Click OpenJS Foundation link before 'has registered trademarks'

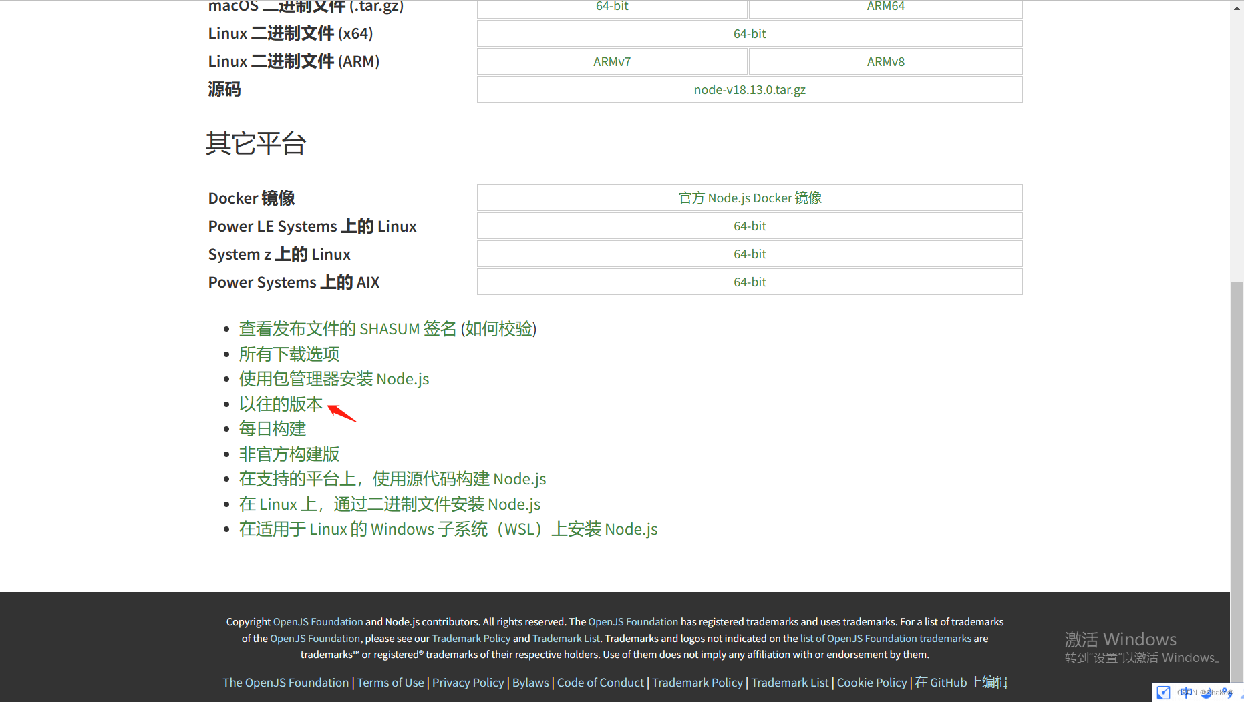pos(633,621)
